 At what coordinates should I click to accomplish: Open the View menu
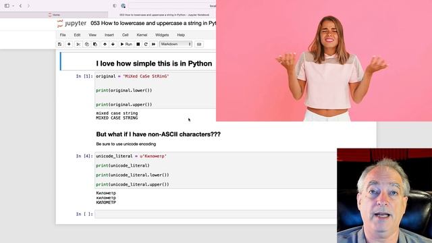[x=92, y=35]
